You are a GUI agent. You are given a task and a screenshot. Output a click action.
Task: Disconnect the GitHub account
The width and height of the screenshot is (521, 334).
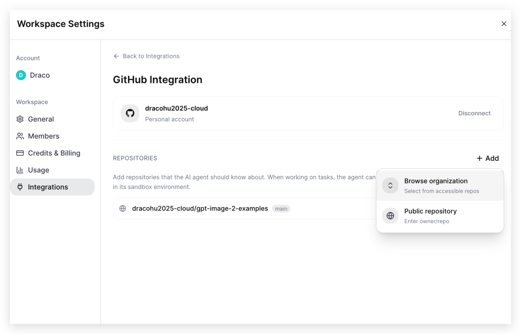click(474, 113)
